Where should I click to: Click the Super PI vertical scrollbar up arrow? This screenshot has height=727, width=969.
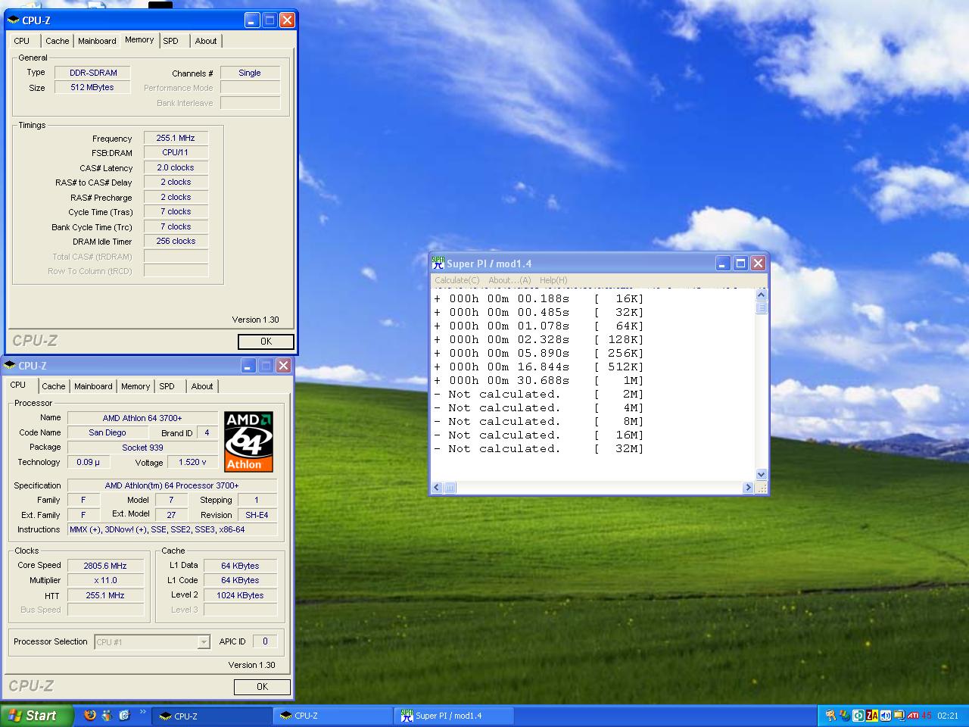click(x=762, y=295)
